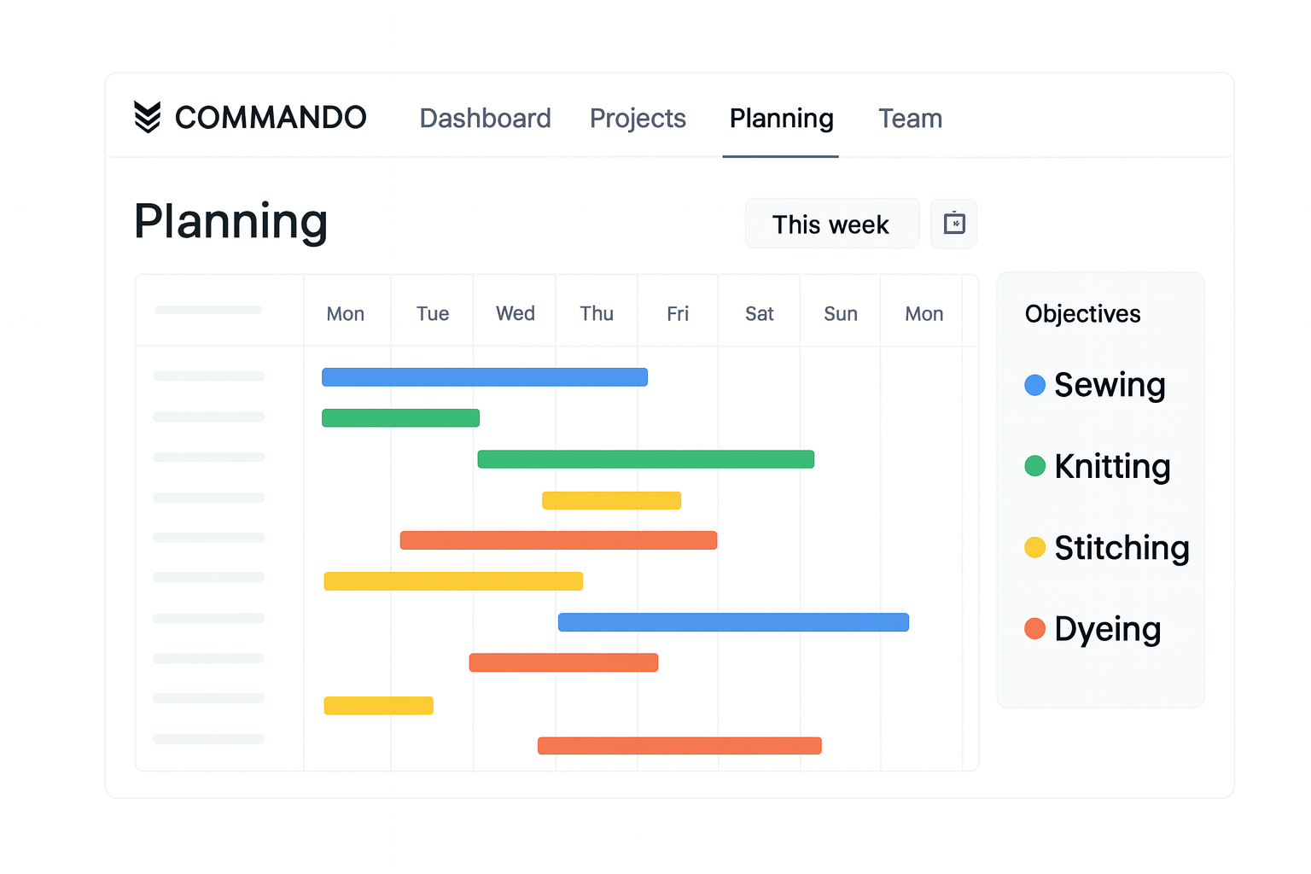Click the Sat column header
The width and height of the screenshot is (1311, 874).
(759, 313)
